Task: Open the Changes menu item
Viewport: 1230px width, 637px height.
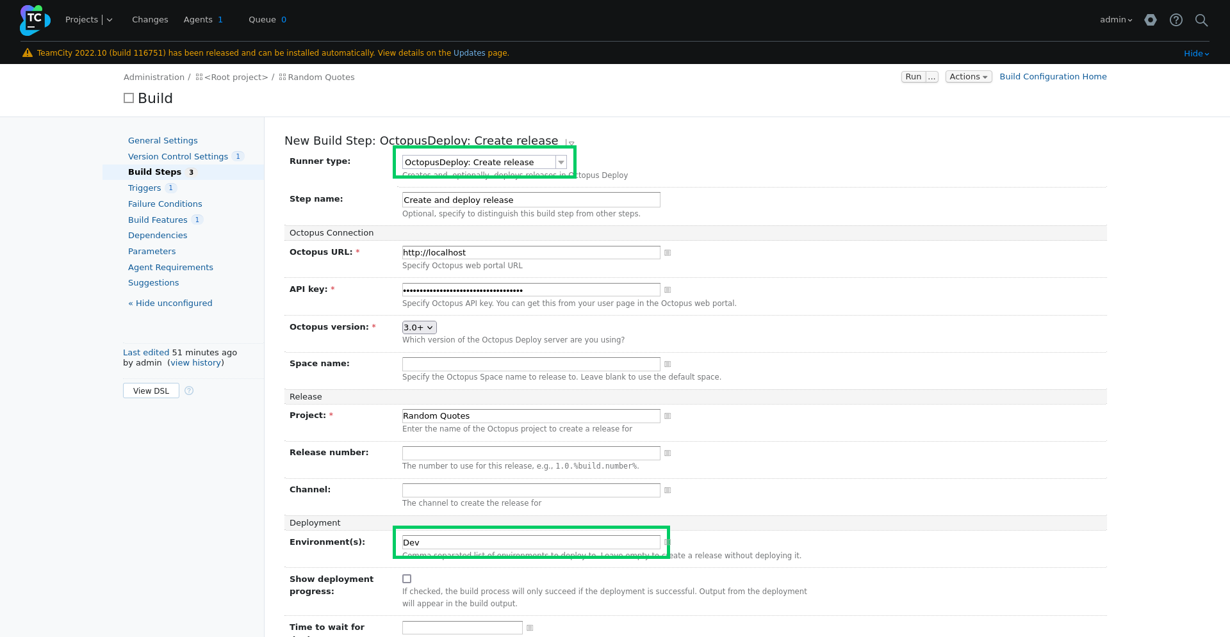Action: (150, 20)
